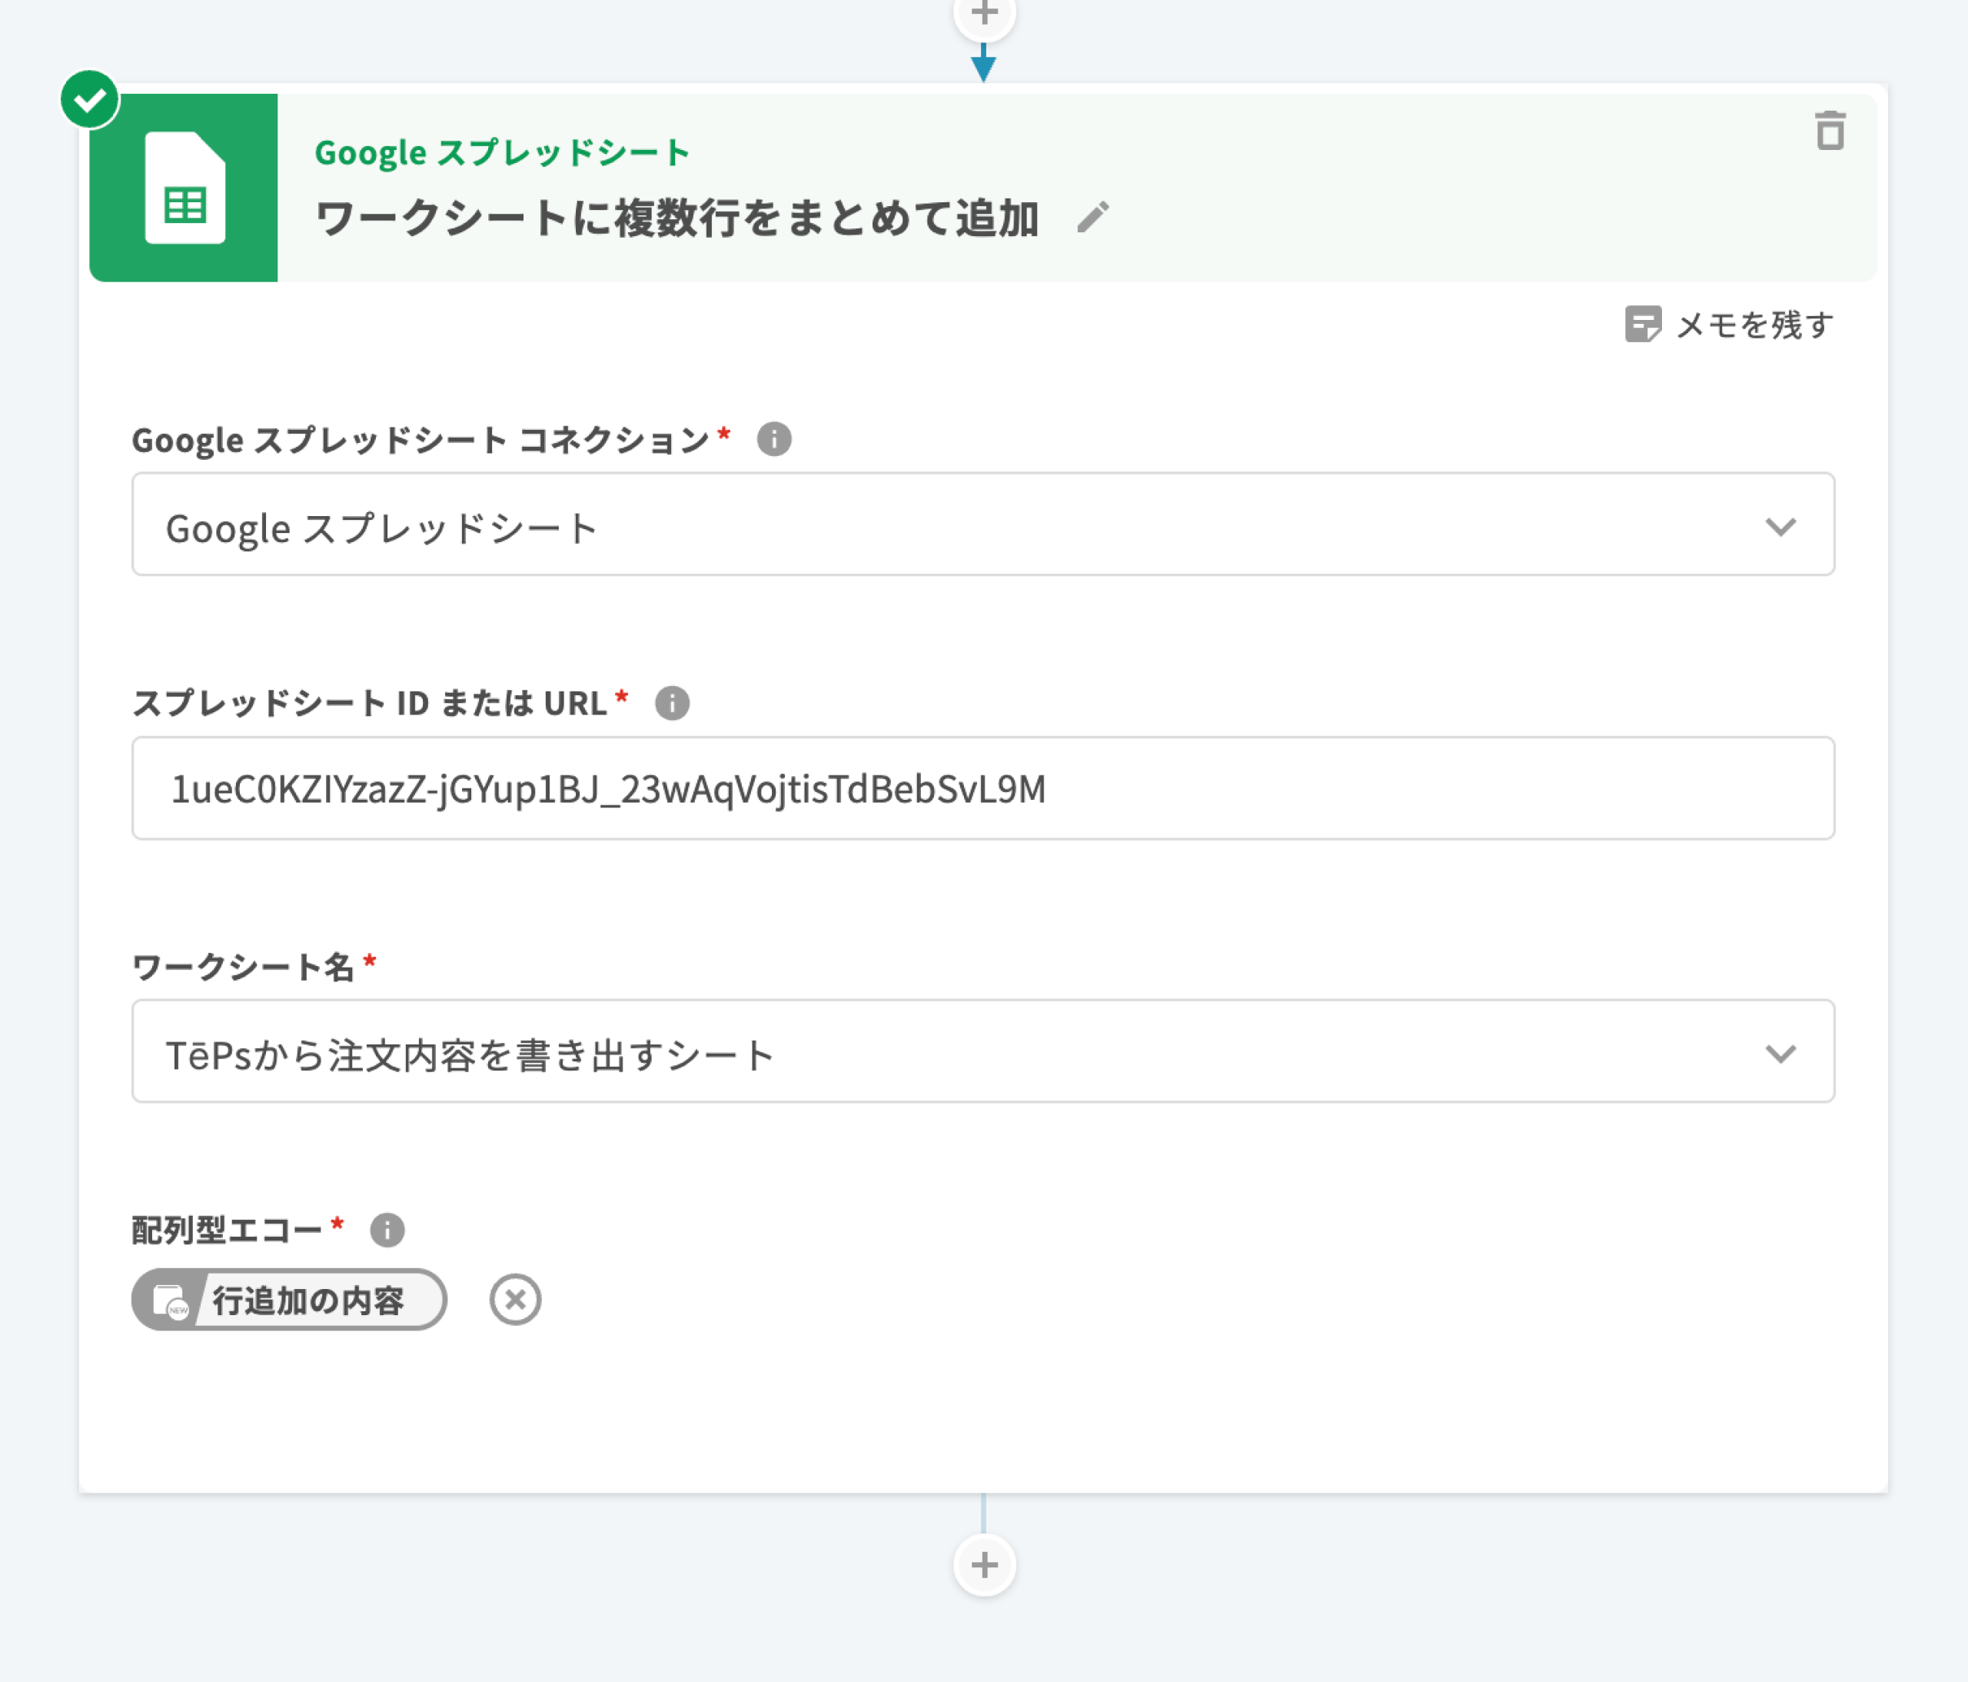Screen dimensions: 1968x1682
Task: Click info icon beside 配列型エコー label
Action: pyautogui.click(x=387, y=1230)
